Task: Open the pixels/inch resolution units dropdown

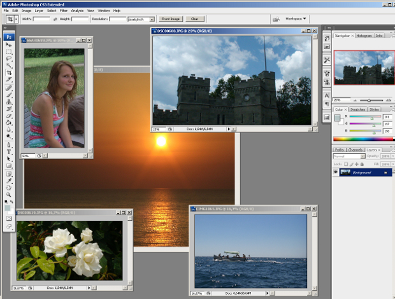Action: (x=140, y=19)
